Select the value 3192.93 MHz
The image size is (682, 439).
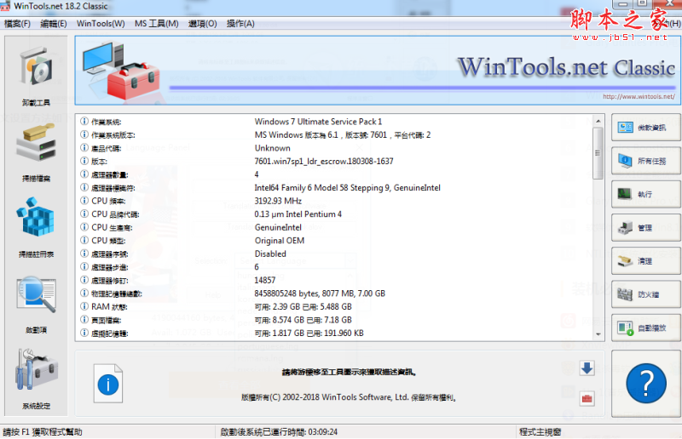(278, 201)
